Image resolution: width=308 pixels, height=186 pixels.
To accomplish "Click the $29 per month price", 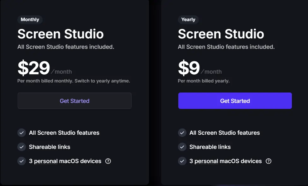I will [x=34, y=68].
